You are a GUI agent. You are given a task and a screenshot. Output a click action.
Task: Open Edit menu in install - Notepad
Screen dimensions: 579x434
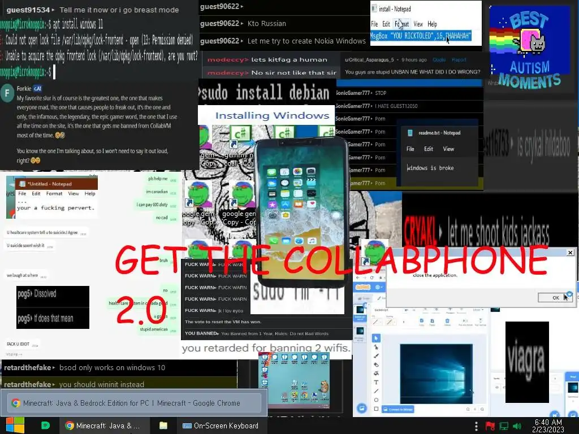[386, 24]
